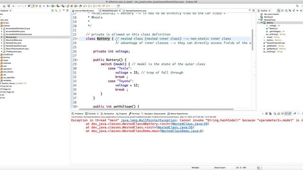303x170 pixels.
Task: Collapse the NestedClass node in Outline
Action: (259, 20)
